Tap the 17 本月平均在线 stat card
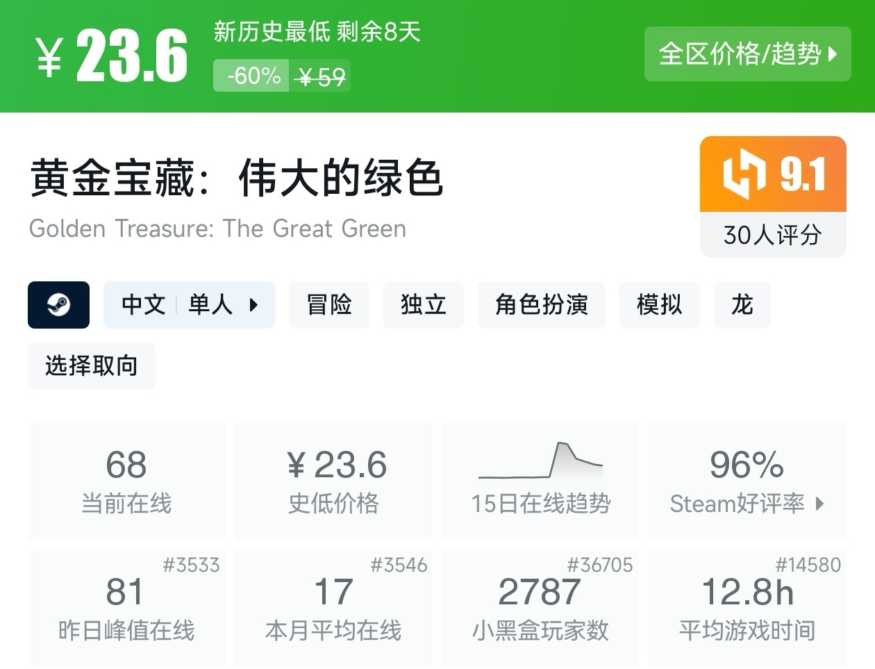This screenshot has height=669, width=875. [333, 608]
